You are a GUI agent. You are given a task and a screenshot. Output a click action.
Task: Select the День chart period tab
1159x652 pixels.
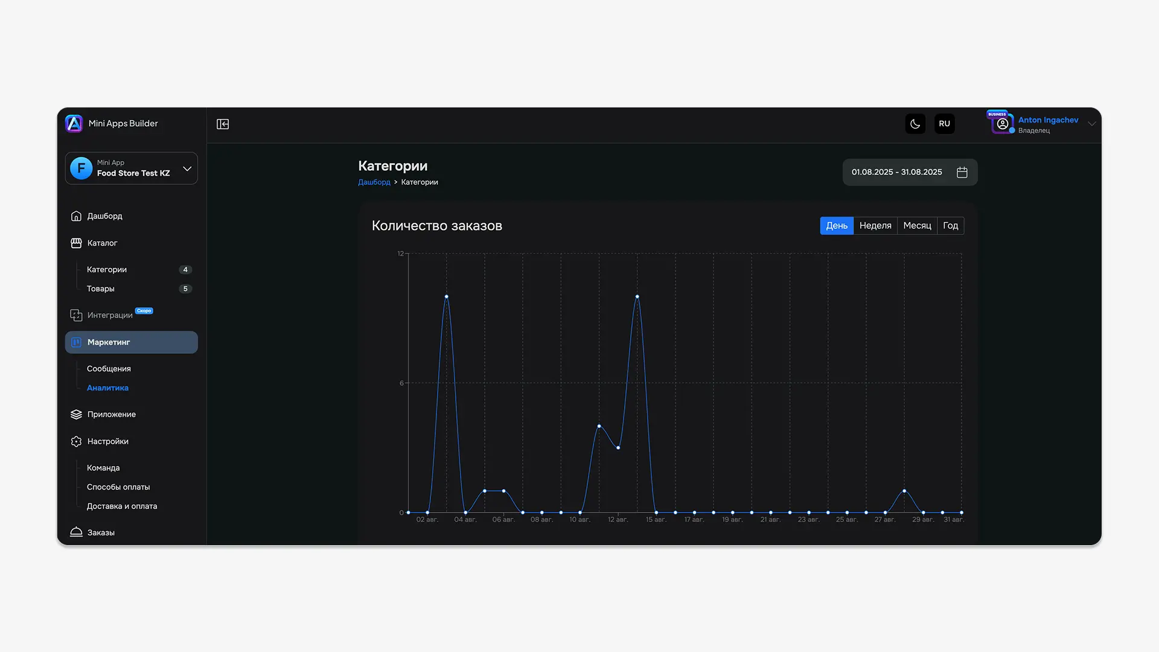837,226
